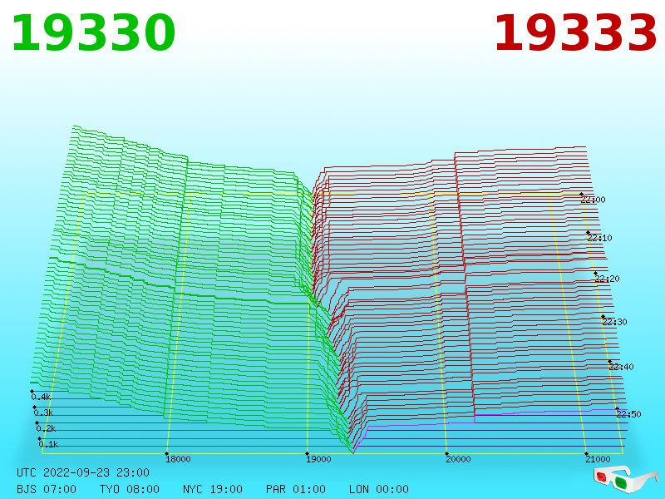
Task: Select the 18000 price axis label
Action: coord(178,459)
